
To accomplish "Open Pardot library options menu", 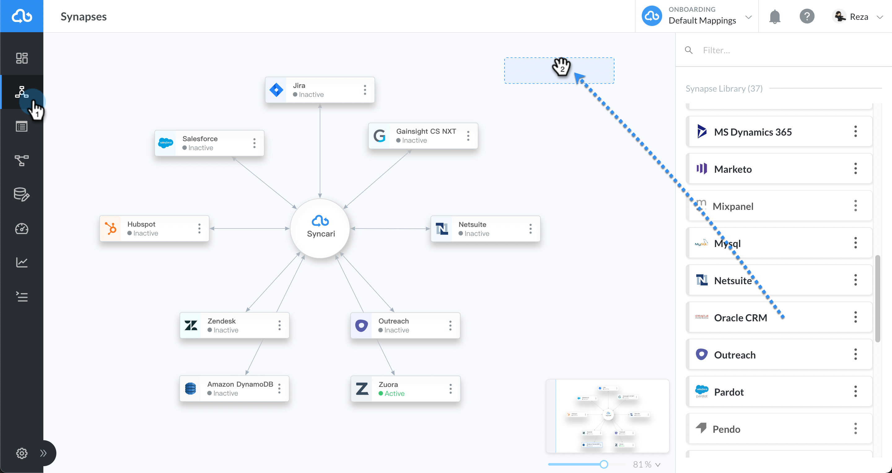I will coord(855,392).
